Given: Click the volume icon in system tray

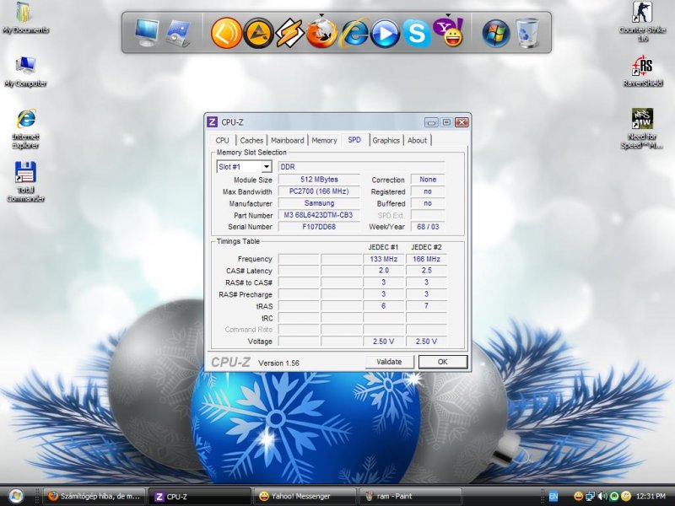Looking at the screenshot, I should pos(602,496).
